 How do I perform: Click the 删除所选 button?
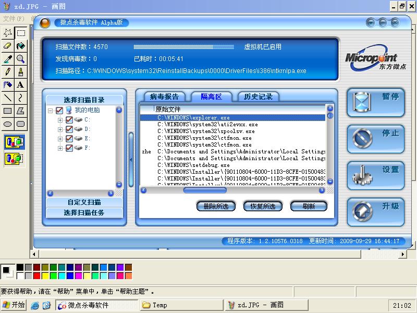[x=216, y=206]
